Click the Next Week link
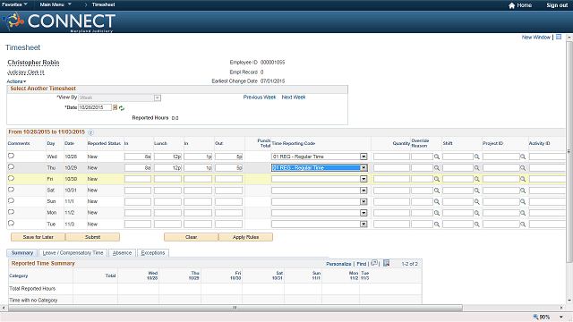The height and width of the screenshot is (322, 573). tap(294, 97)
